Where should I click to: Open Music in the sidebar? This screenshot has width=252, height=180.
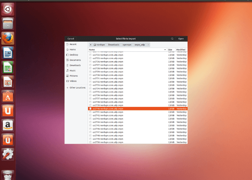tap(76, 71)
